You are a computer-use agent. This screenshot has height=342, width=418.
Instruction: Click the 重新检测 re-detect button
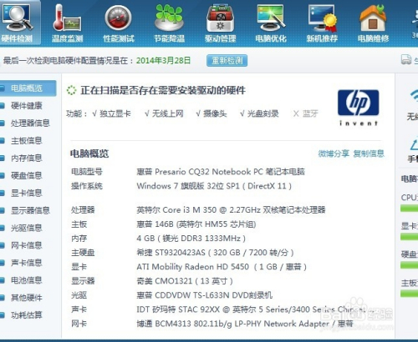(227, 61)
